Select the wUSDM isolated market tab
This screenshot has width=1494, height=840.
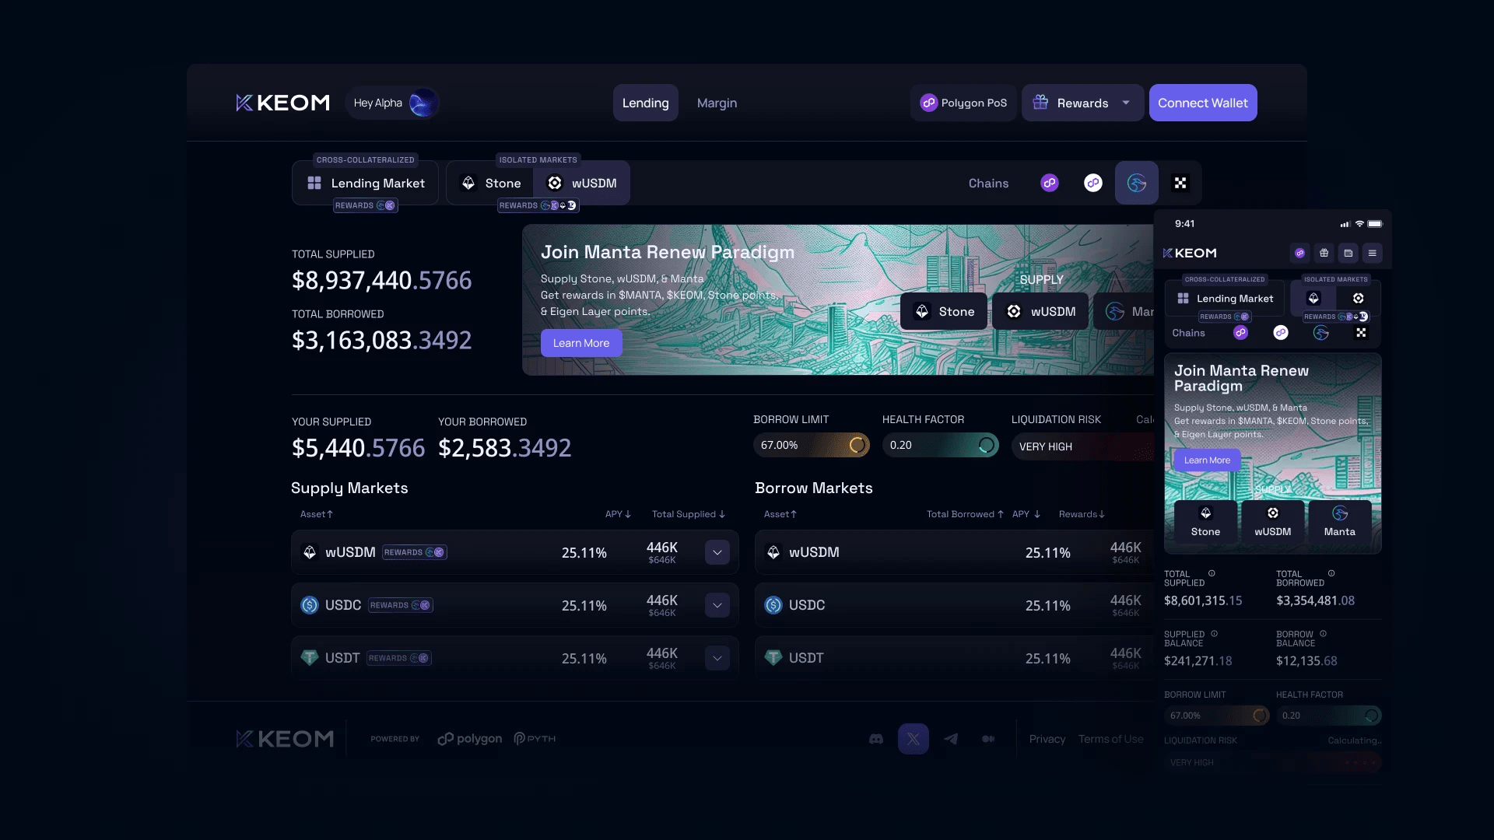pyautogui.click(x=582, y=183)
